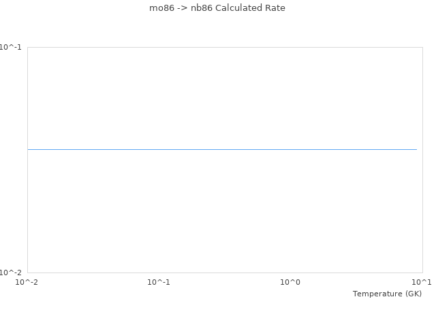Click the x-axis tick label 10^1
Viewport: 436px width, 327px height.
422,282
